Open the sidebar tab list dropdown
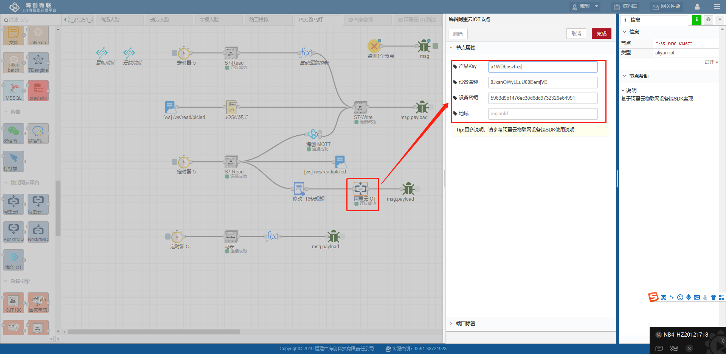The width and height of the screenshot is (726, 354). point(720,20)
